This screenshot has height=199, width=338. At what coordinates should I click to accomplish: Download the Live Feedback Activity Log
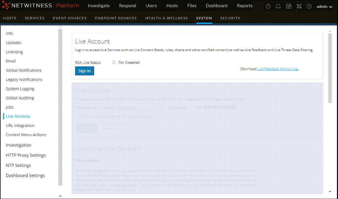pyautogui.click(x=278, y=69)
